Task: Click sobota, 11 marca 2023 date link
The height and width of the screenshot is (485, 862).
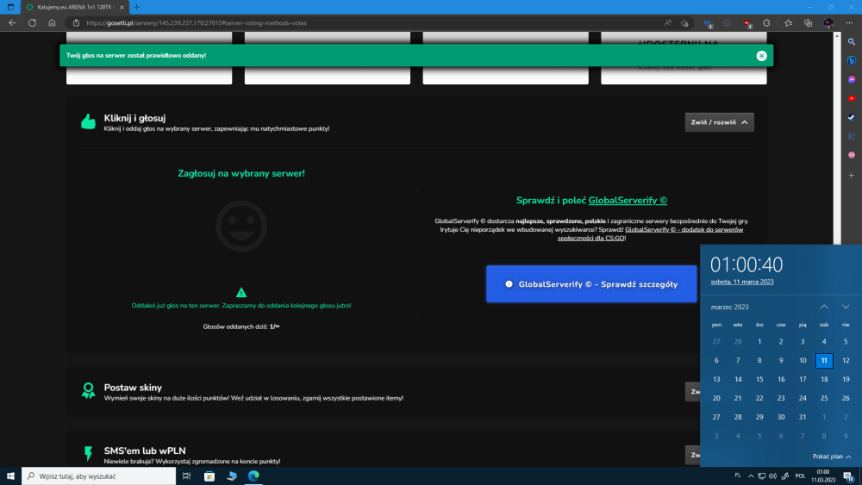Action: pos(741,282)
